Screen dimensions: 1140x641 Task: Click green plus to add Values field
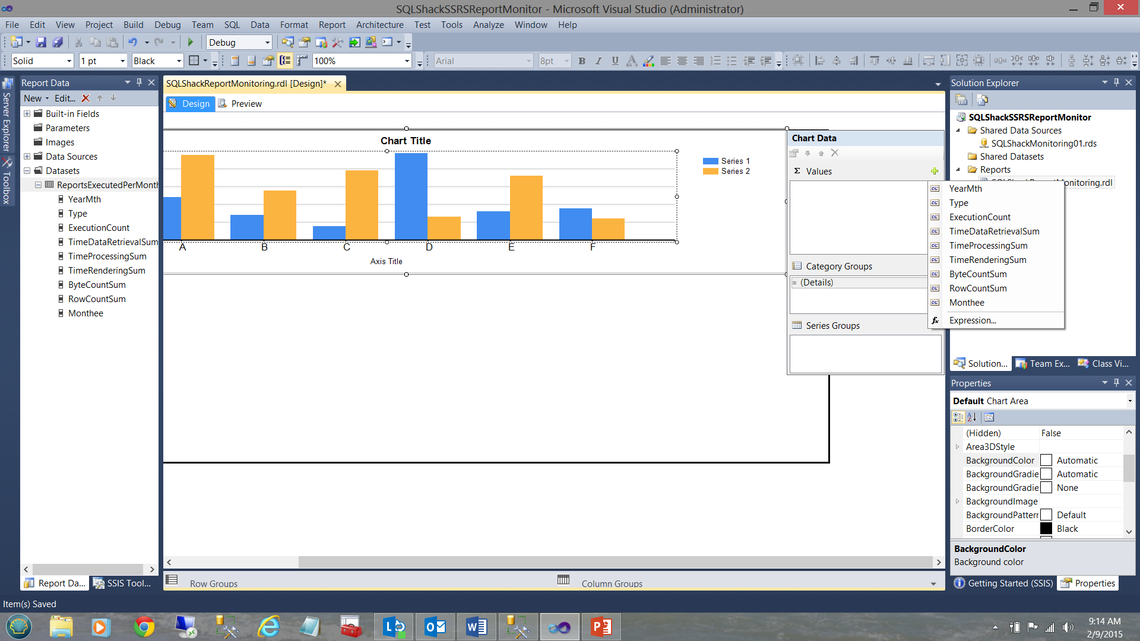point(935,171)
